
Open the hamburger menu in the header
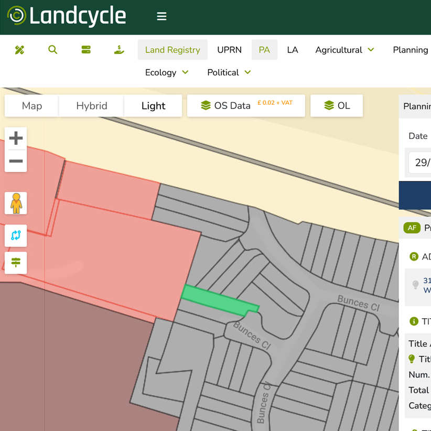(x=161, y=16)
